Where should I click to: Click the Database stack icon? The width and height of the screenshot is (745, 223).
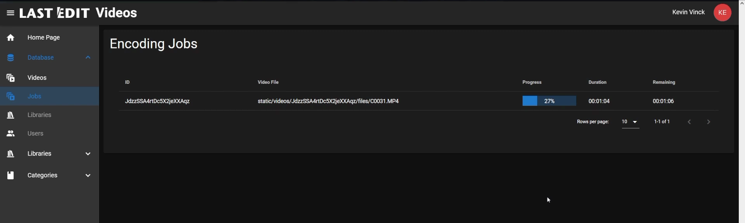[10, 58]
